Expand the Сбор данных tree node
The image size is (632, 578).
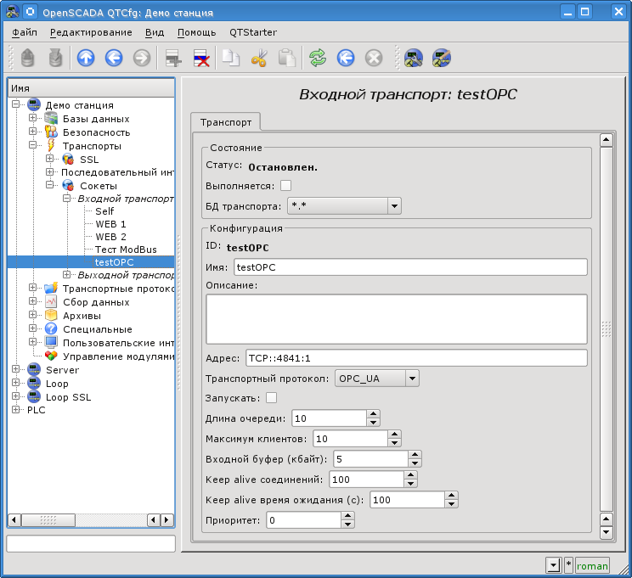pos(33,302)
